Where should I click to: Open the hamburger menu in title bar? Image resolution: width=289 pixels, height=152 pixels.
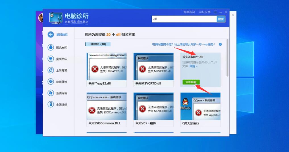pyautogui.click(x=215, y=12)
